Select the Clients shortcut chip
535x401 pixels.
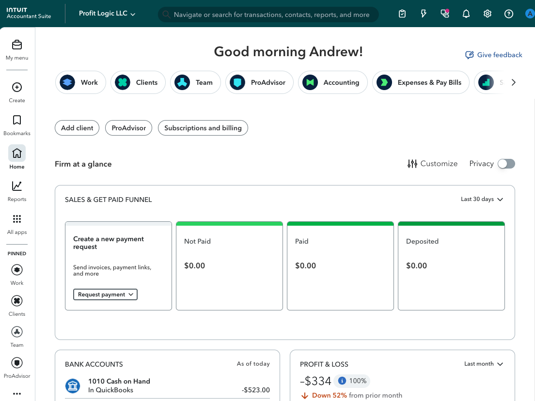click(138, 82)
